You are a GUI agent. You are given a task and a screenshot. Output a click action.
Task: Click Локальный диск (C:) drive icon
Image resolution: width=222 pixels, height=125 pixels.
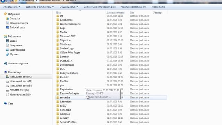[x=7, y=77]
